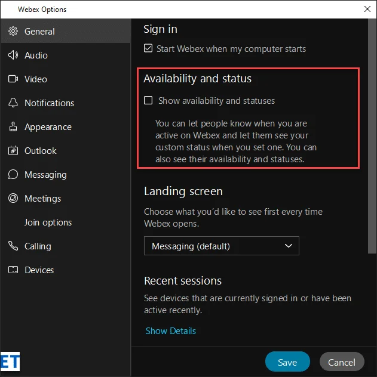Image resolution: width=377 pixels, height=377 pixels.
Task: Click the Calling phone icon
Action: [x=13, y=246]
